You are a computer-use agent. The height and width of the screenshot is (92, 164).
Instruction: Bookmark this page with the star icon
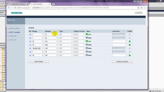[x=138, y=8]
